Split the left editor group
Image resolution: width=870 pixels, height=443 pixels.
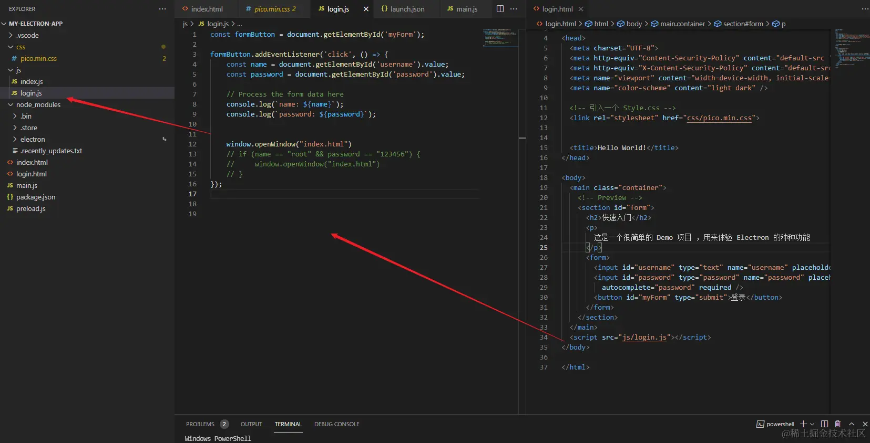coord(500,9)
